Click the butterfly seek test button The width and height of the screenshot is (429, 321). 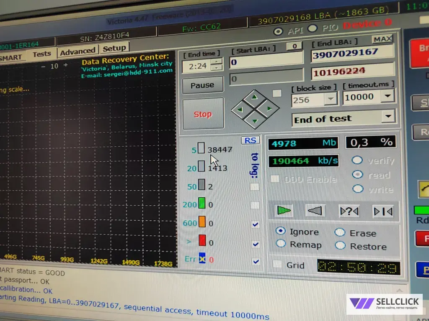tap(383, 211)
